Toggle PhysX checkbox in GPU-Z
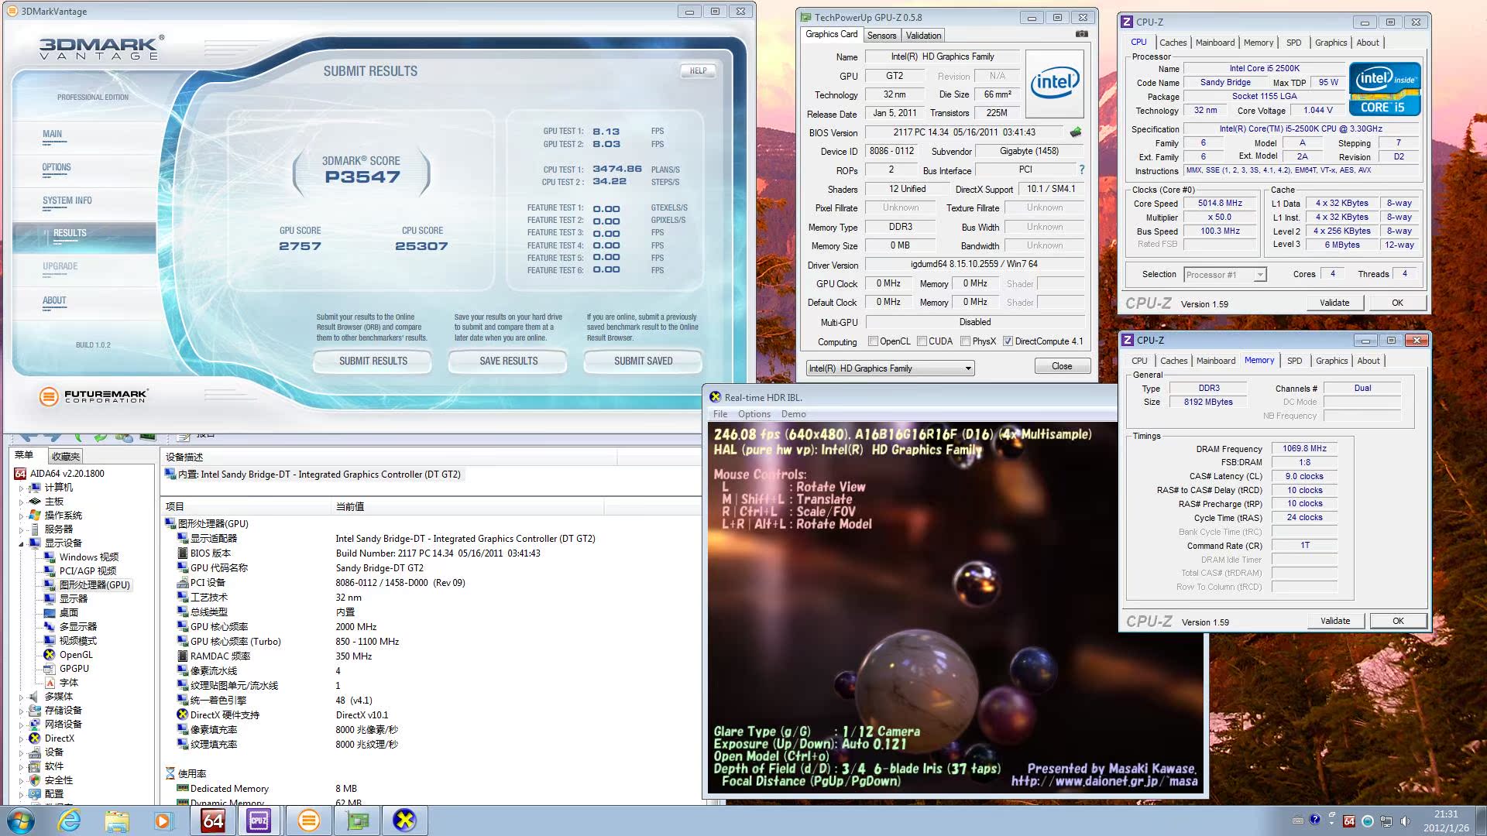 [x=965, y=341]
